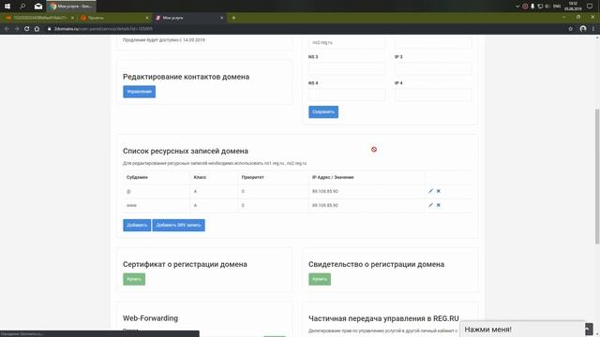
Task: Click the Приоритет column header
Action: pyautogui.click(x=252, y=177)
